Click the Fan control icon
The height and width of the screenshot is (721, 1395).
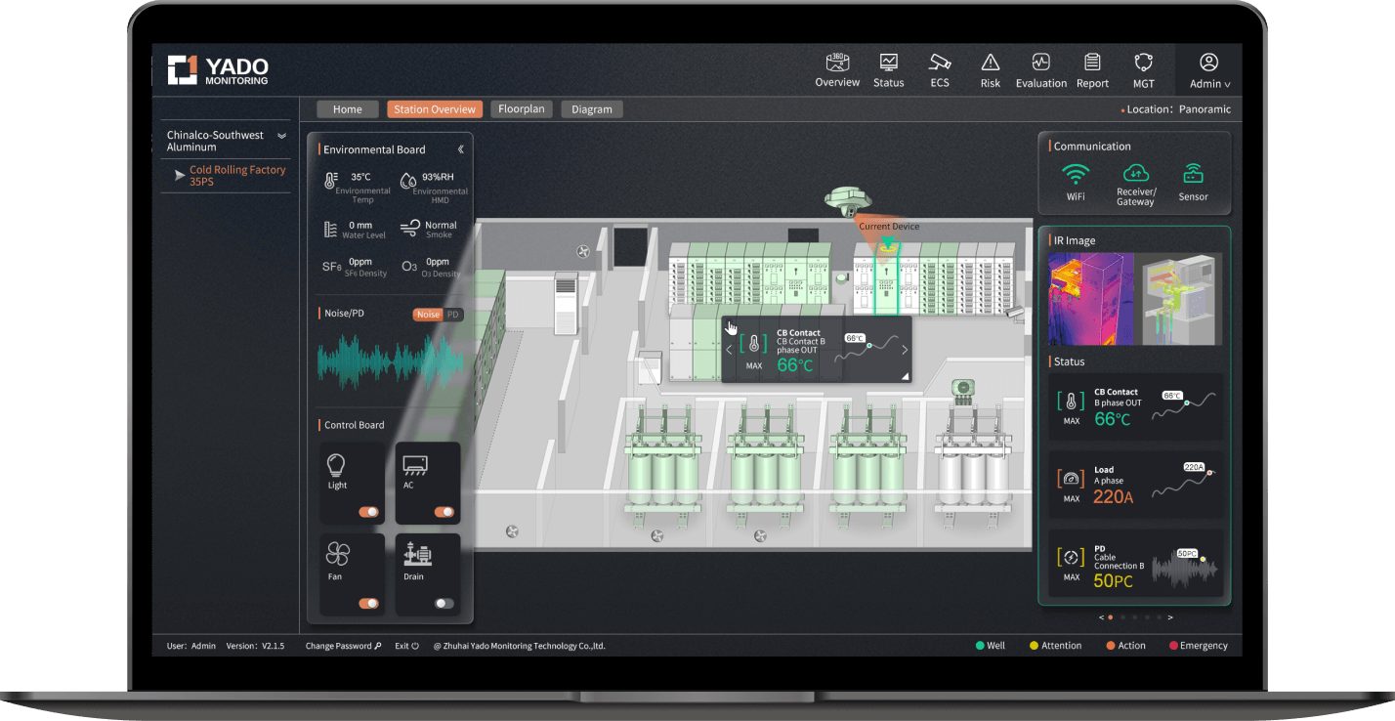[x=337, y=555]
